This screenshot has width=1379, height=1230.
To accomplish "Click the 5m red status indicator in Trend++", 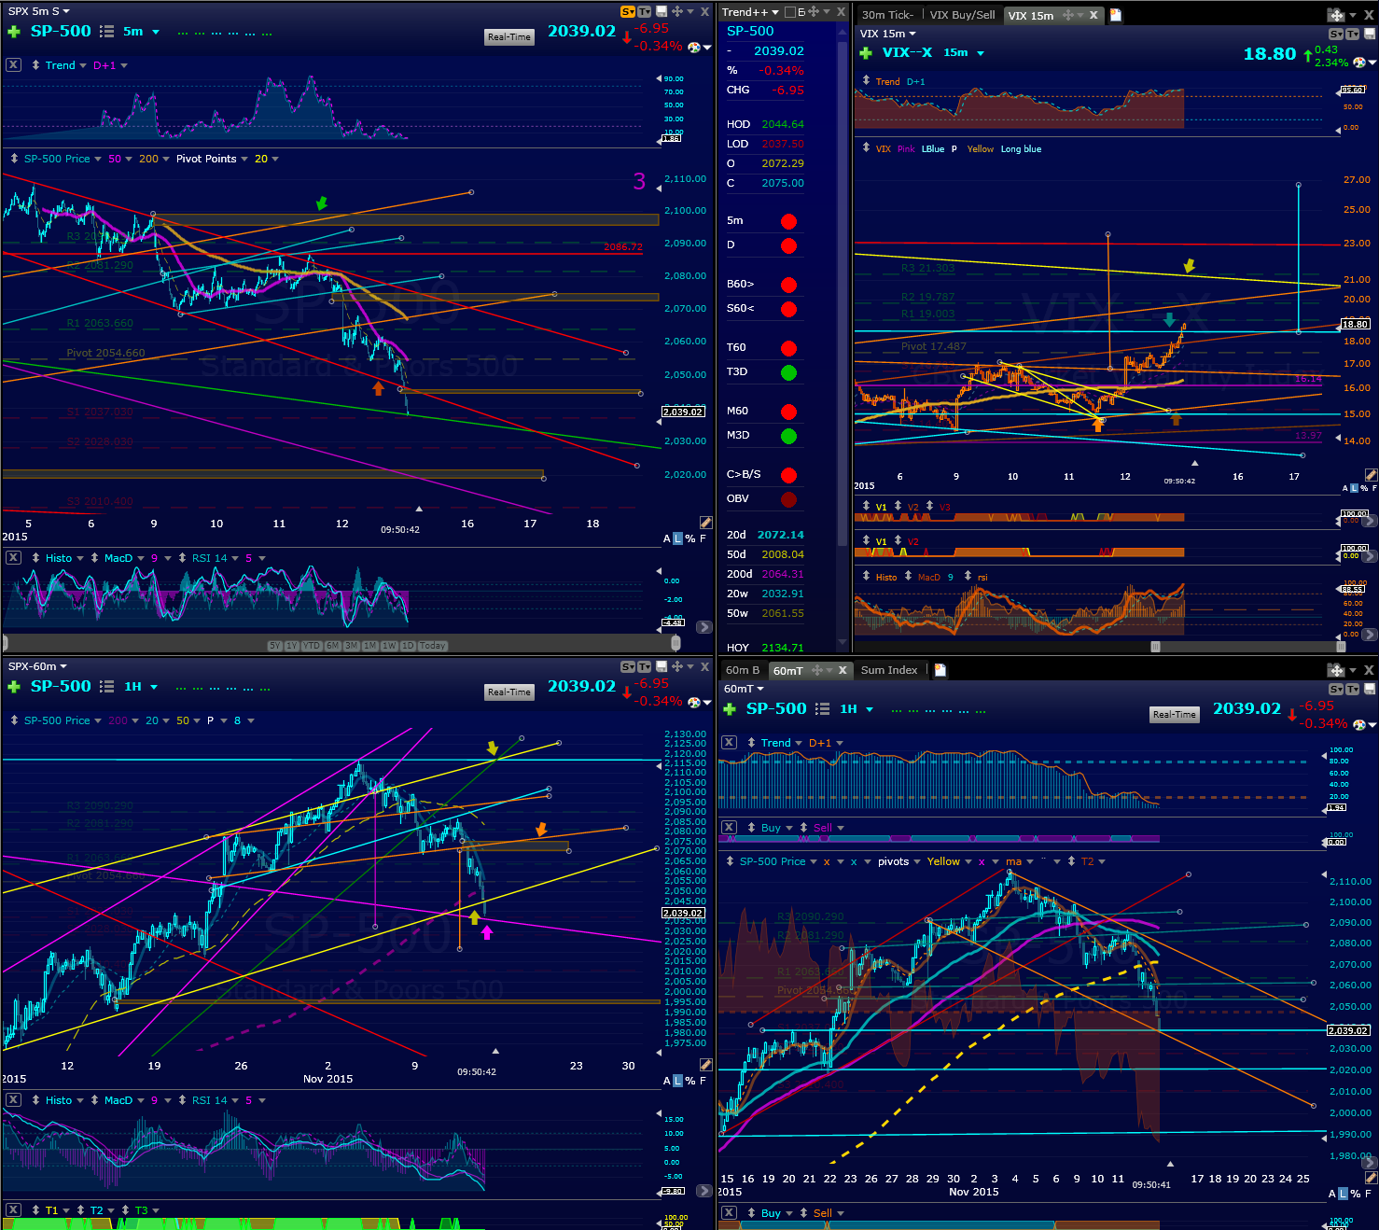I will (788, 221).
